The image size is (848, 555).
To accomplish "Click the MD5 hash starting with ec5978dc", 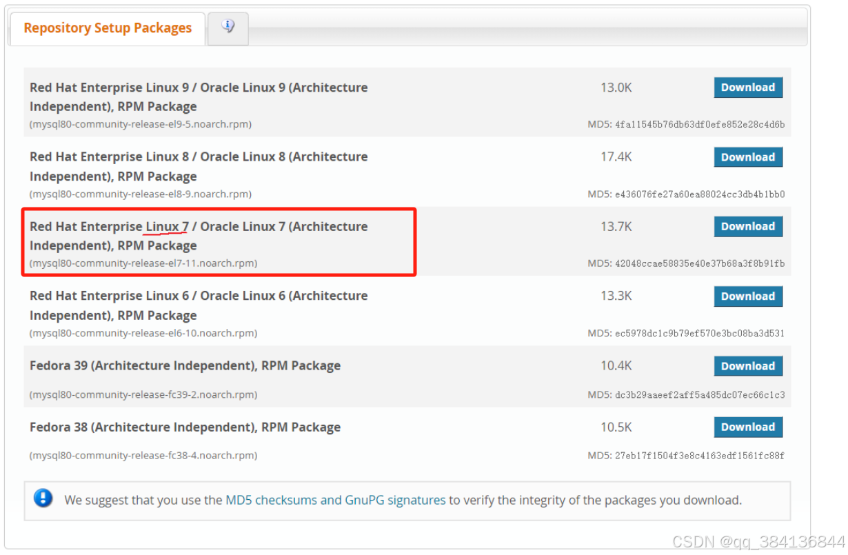I will (700, 333).
